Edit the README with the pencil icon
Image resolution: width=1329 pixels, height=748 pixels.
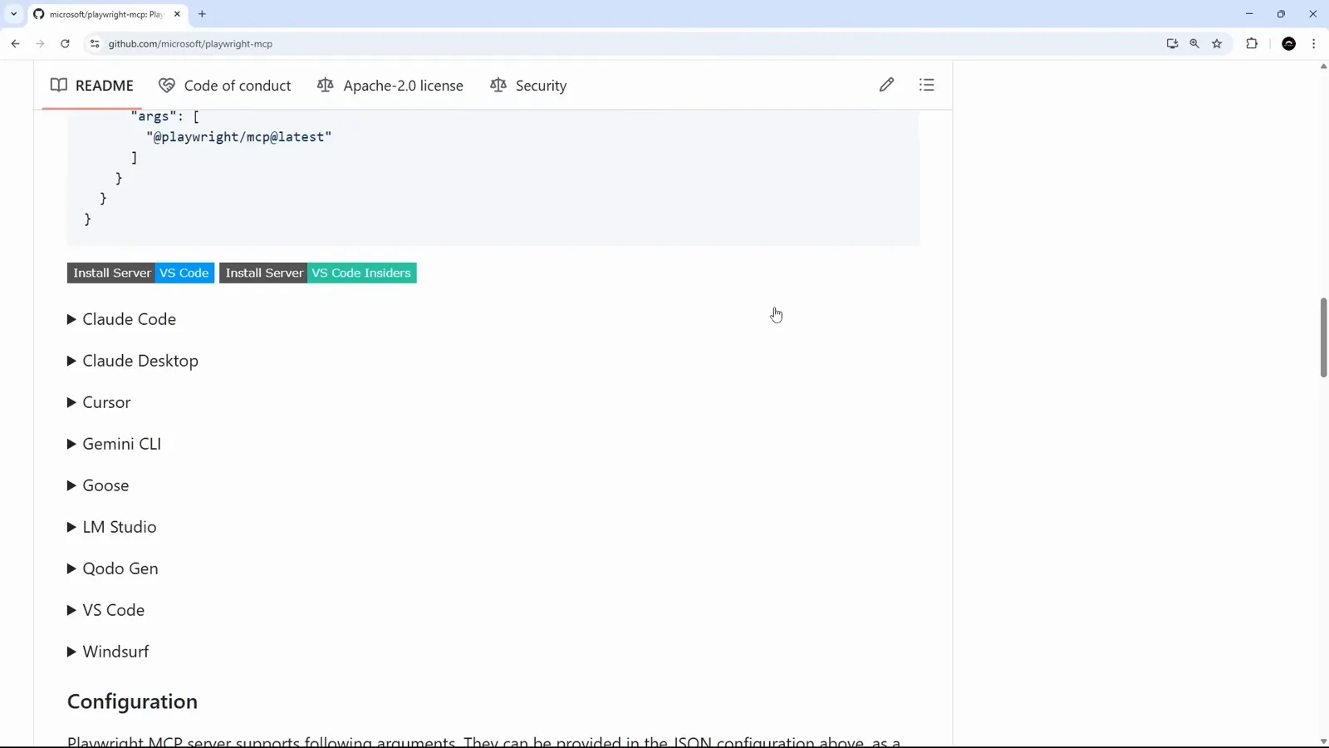tap(886, 85)
